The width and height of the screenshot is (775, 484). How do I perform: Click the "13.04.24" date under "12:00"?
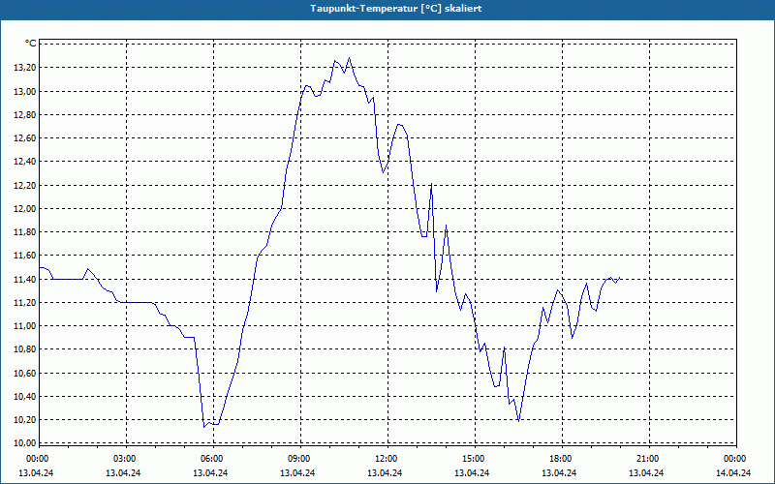pos(385,472)
